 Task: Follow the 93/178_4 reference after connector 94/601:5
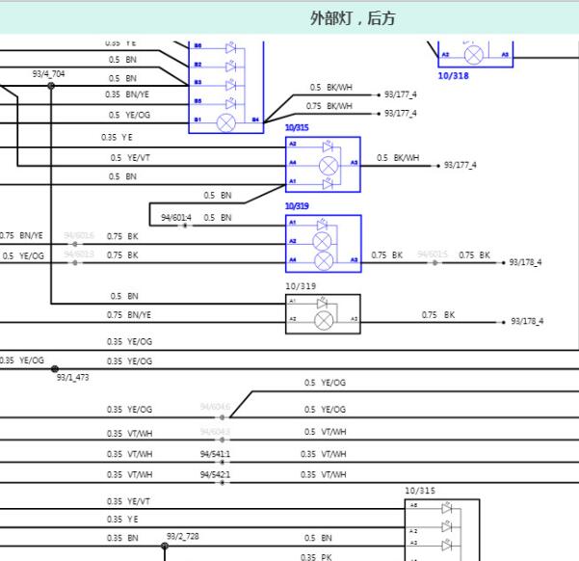(525, 262)
